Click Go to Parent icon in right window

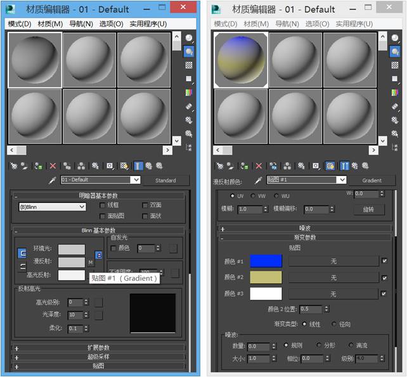(355, 166)
